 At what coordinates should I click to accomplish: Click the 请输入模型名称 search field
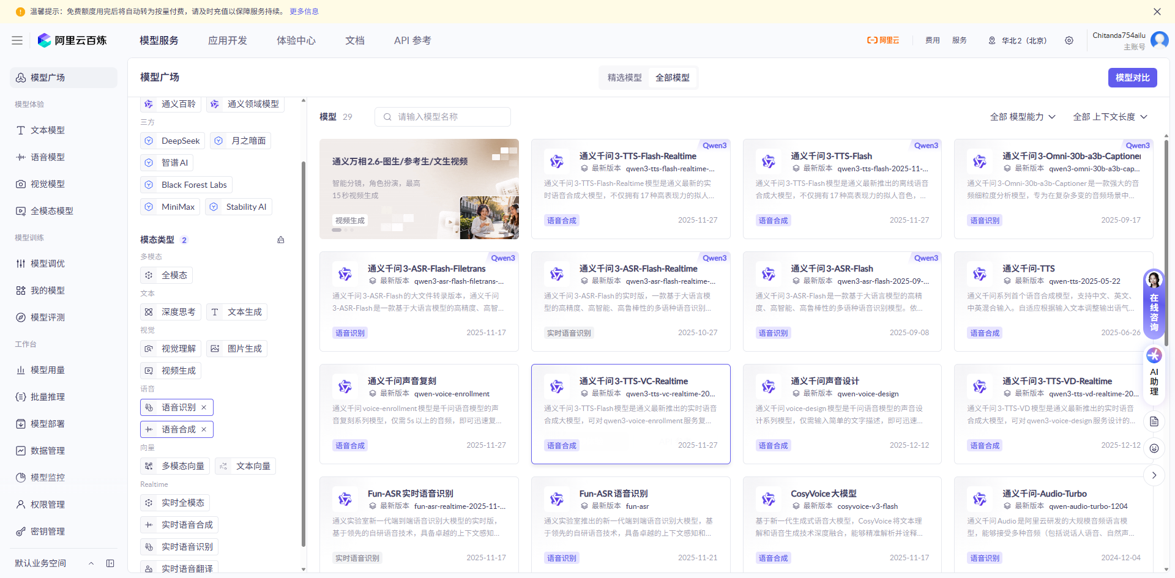click(x=442, y=117)
